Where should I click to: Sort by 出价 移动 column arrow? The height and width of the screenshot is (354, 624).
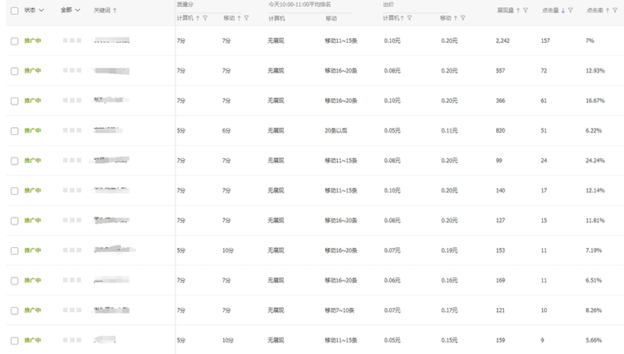click(456, 17)
